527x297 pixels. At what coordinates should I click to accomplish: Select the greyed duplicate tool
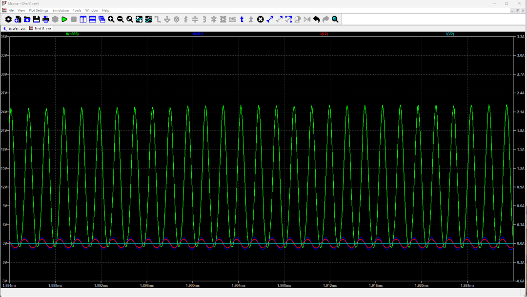coord(279,20)
